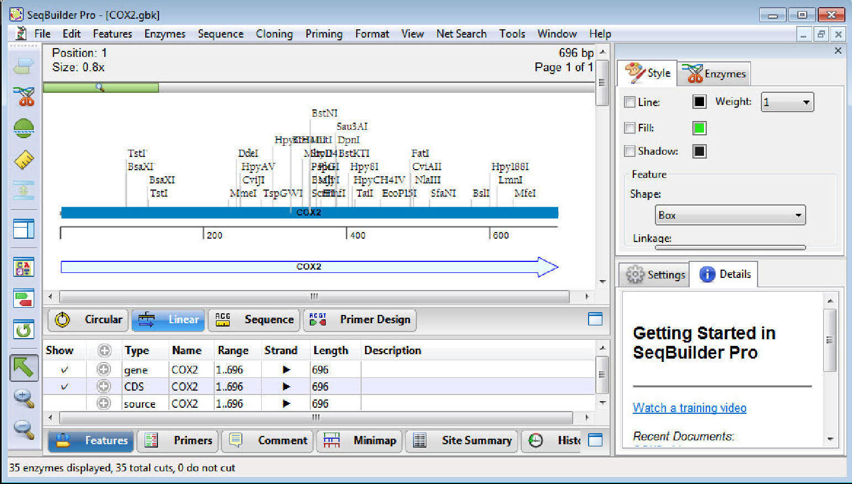
Task: Toggle Show for the gene COX2 row
Action: [x=65, y=369]
